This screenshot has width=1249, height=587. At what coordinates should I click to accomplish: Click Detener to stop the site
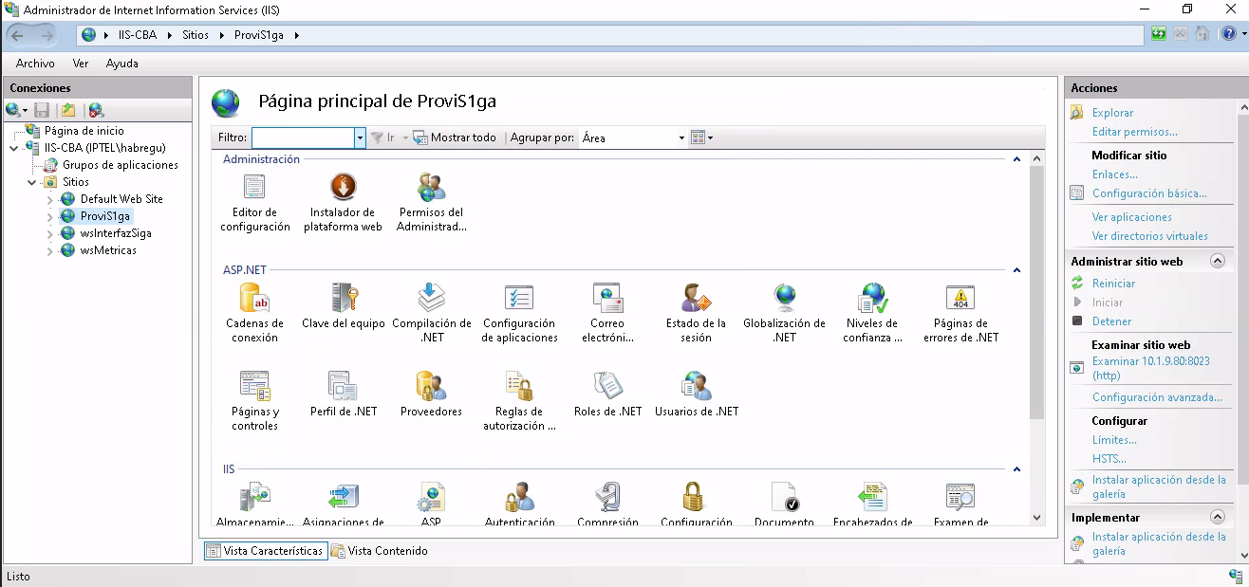[1111, 321]
